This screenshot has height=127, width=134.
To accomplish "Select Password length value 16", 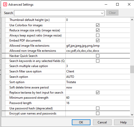I will click(68, 103).
